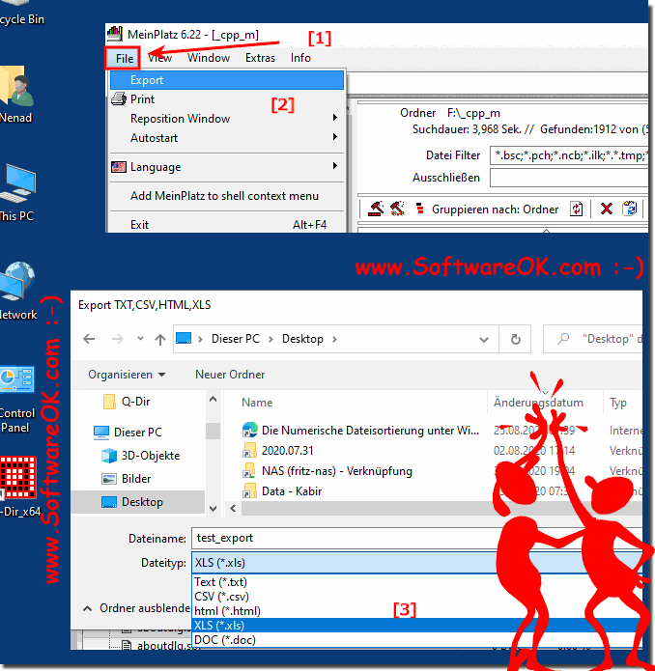The image size is (655, 671).
Task: Open the Extras menu
Action: point(260,58)
